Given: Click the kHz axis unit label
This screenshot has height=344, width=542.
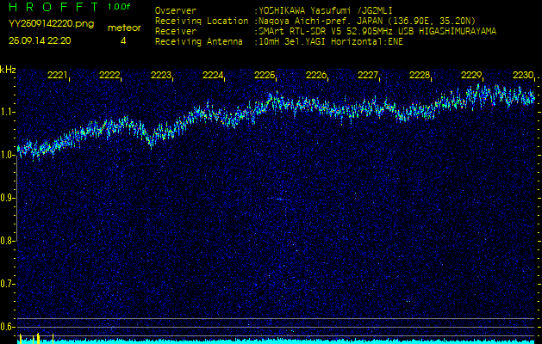Looking at the screenshot, I should pyautogui.click(x=8, y=69).
